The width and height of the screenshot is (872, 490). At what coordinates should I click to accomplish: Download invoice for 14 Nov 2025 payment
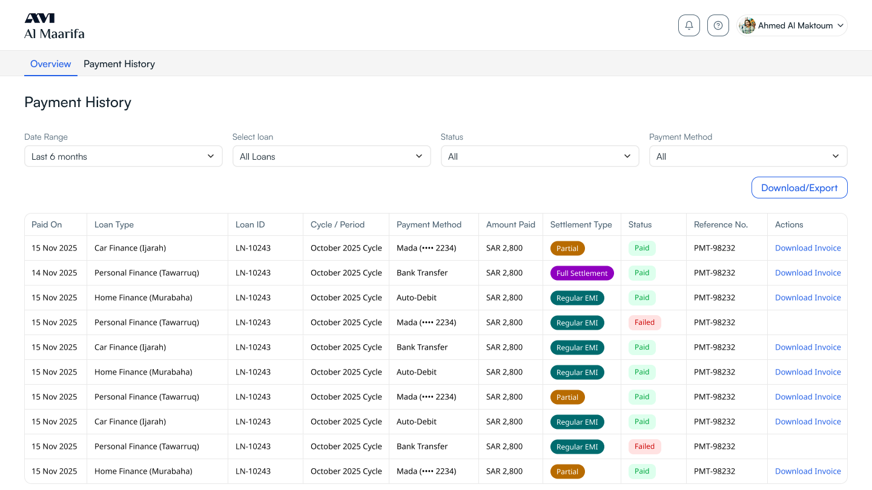(x=808, y=273)
